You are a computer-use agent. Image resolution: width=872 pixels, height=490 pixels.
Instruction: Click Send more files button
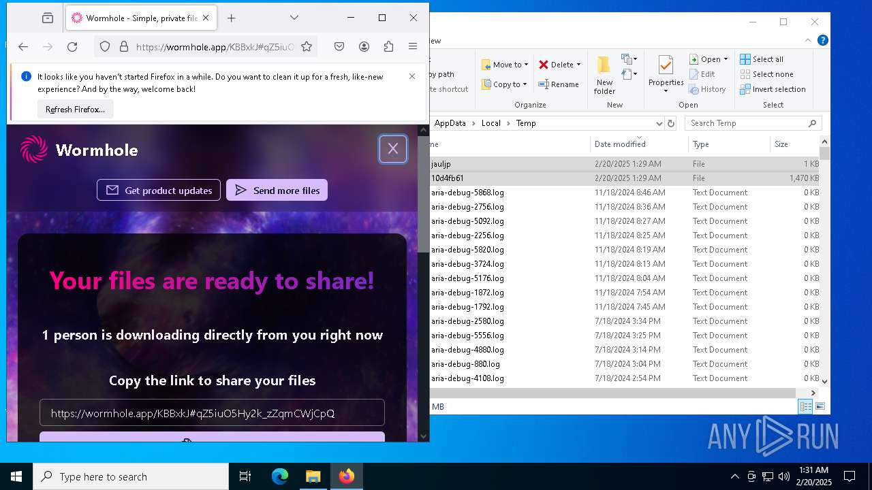tap(277, 190)
